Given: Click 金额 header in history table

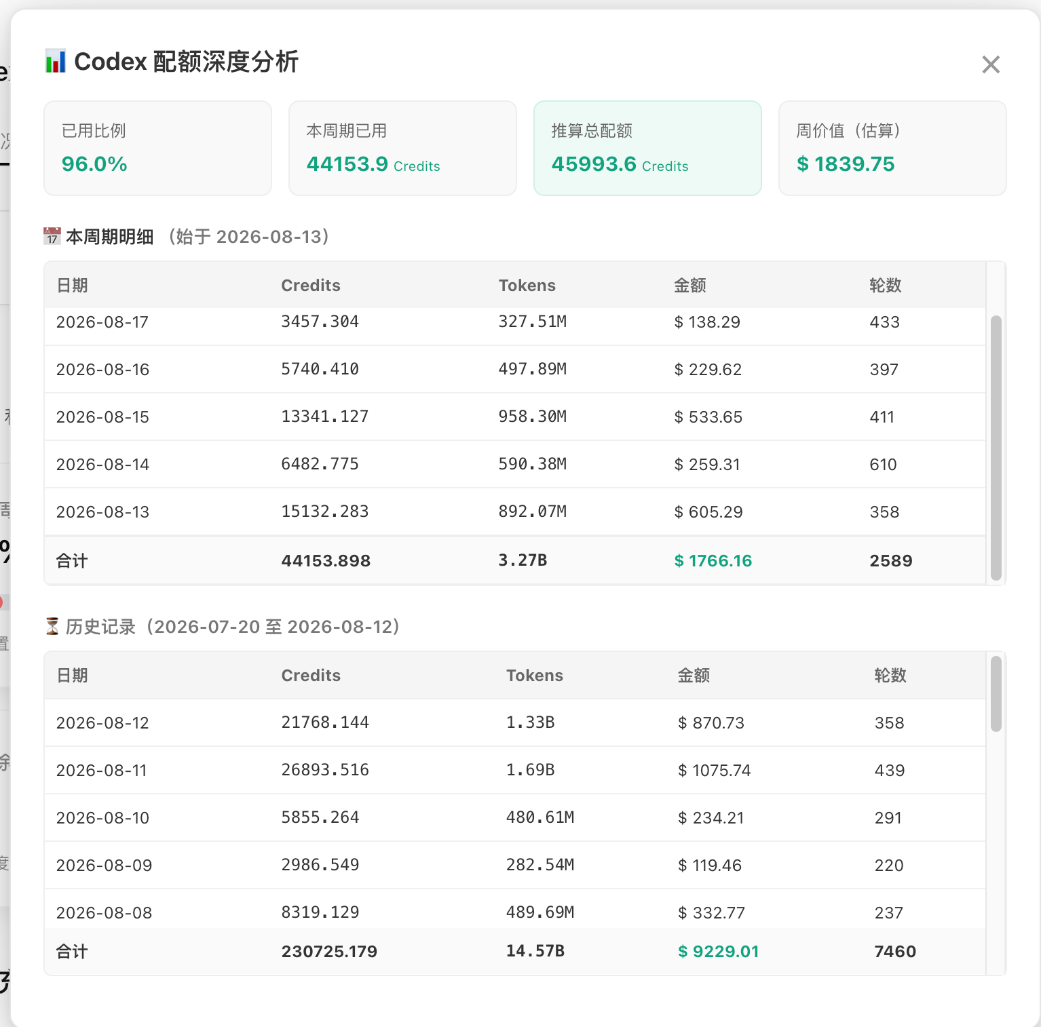Looking at the screenshot, I should click(x=694, y=675).
